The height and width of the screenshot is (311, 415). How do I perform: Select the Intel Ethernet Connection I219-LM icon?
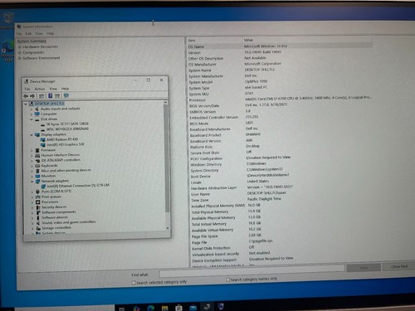(x=43, y=186)
